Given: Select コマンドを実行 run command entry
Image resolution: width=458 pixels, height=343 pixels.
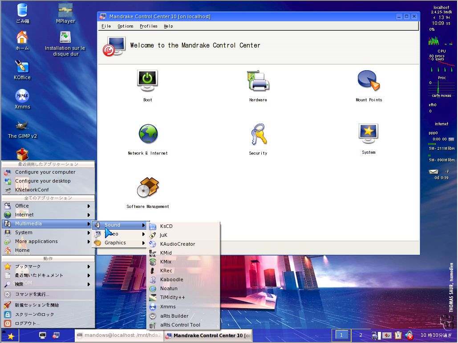Looking at the screenshot, I should 48,294.
